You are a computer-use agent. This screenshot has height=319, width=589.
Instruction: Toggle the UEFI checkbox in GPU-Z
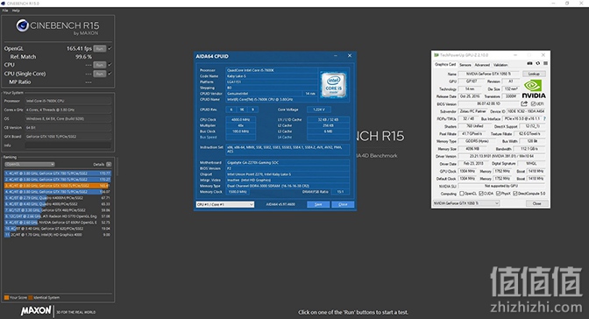[x=533, y=104]
